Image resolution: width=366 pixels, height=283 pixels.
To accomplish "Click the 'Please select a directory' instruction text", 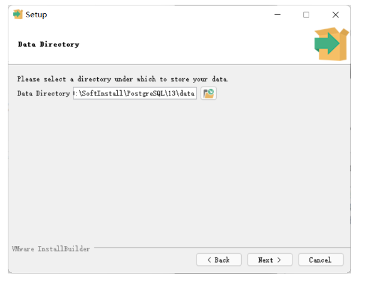I will tap(122, 79).
